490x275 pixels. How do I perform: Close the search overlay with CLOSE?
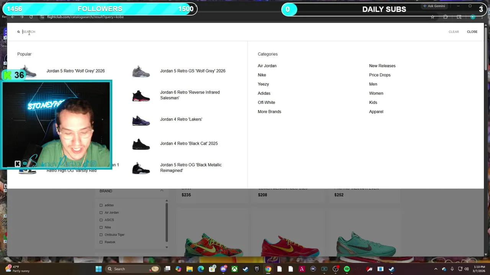point(472,32)
